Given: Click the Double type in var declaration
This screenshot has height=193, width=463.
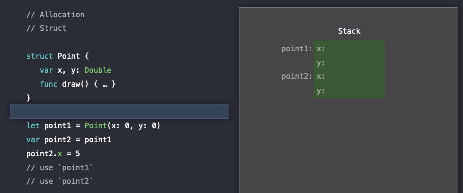Looking at the screenshot, I should 98,70.
